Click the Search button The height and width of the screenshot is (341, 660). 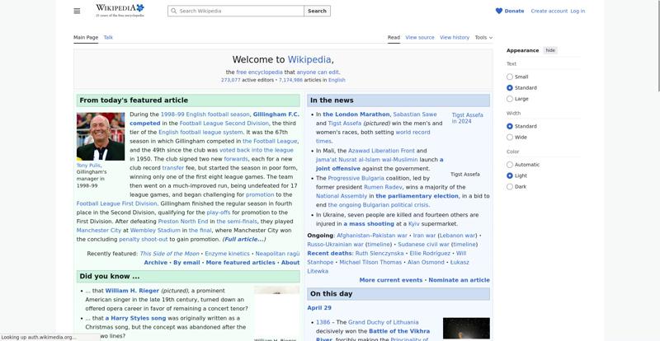pyautogui.click(x=317, y=12)
